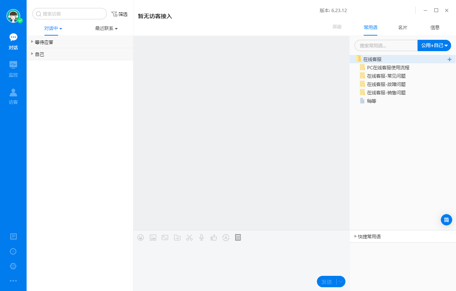Open settings gear in the sidebar

click(13, 266)
